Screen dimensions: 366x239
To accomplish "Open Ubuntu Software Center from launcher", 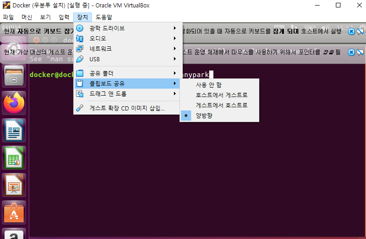I will pyautogui.click(x=14, y=212).
